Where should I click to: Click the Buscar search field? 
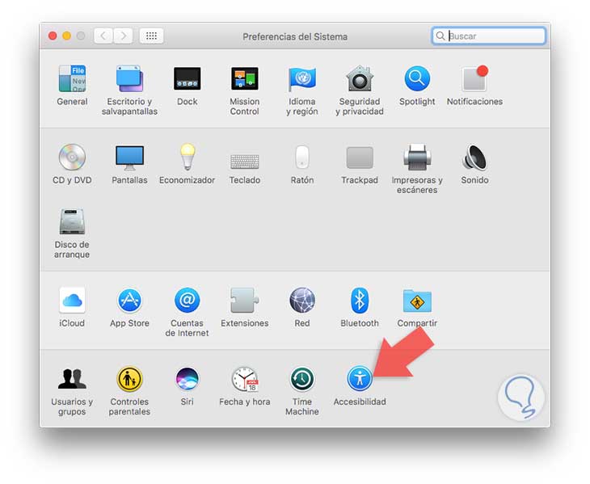(489, 36)
